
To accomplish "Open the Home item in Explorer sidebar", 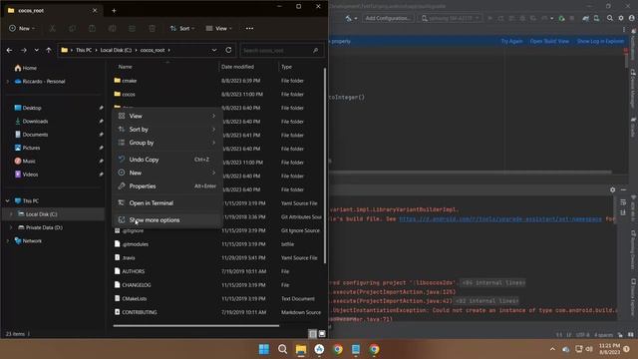I will tap(26, 68).
